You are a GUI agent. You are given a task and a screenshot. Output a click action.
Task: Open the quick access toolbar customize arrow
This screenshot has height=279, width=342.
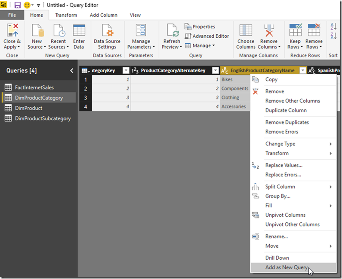[38, 5]
